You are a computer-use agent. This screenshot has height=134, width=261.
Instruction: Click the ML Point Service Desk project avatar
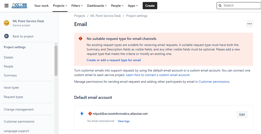coord(7,23)
